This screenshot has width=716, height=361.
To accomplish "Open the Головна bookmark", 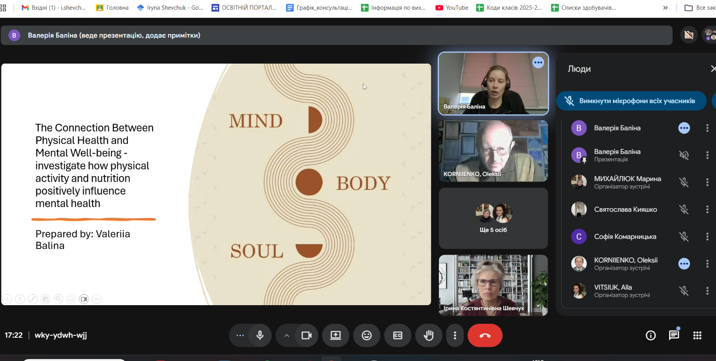I will pos(113,8).
